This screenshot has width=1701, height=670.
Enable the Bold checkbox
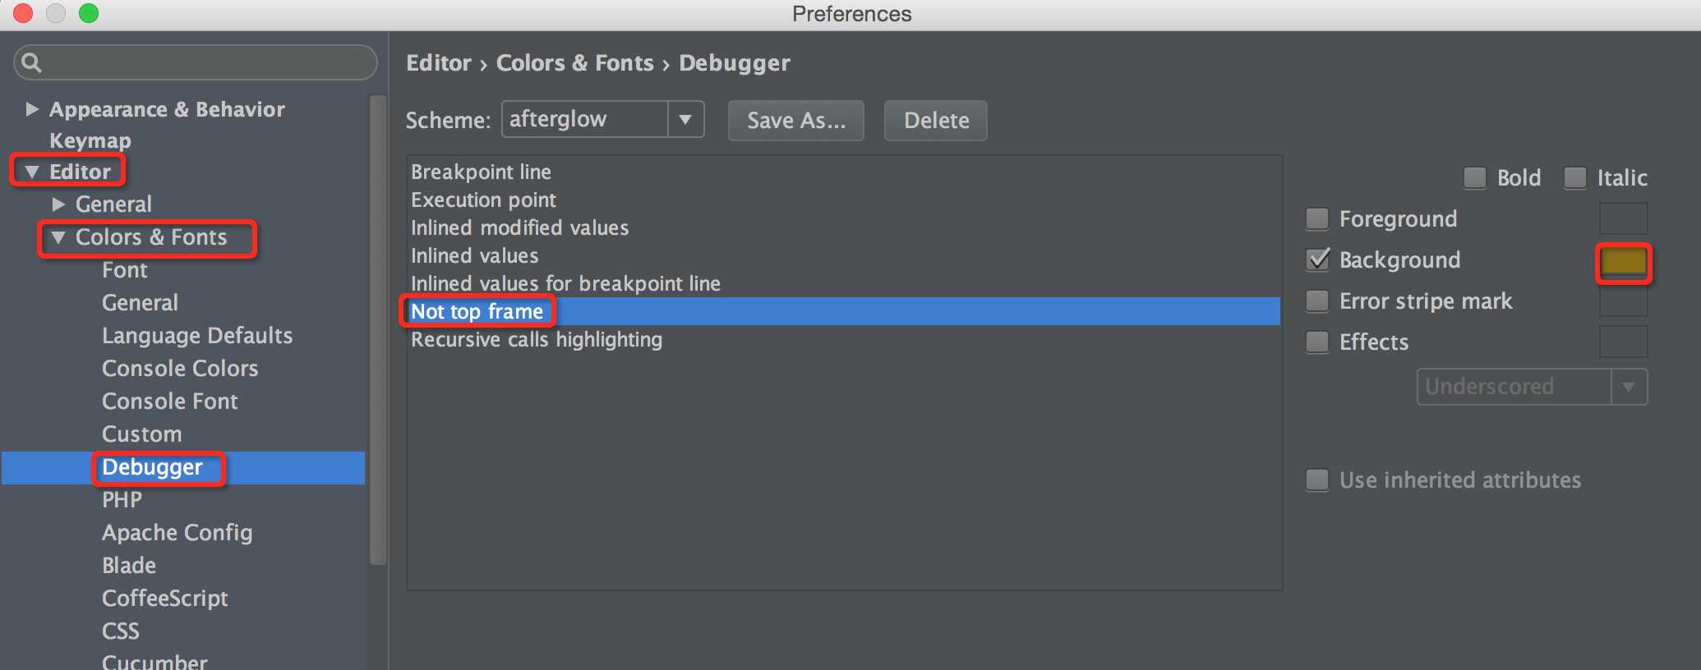1475,177
